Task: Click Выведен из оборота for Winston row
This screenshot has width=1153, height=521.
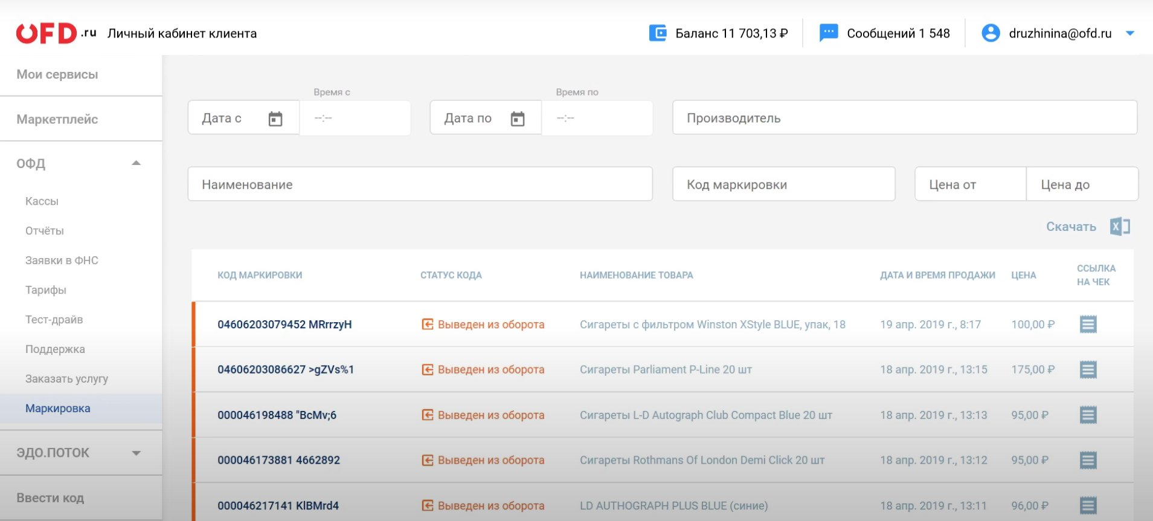Action: [x=491, y=325]
